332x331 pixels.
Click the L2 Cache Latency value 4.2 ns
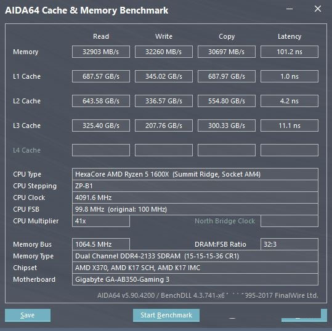[289, 101]
